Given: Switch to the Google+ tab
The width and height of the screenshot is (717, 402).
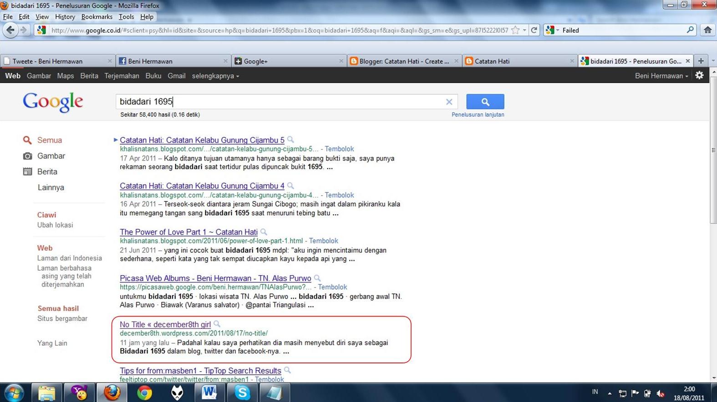Looking at the screenshot, I should pyautogui.click(x=289, y=61).
